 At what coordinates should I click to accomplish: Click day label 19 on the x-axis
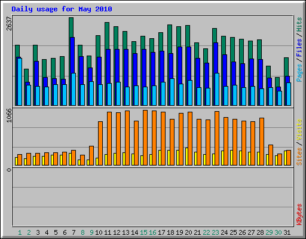[x=179, y=232]
